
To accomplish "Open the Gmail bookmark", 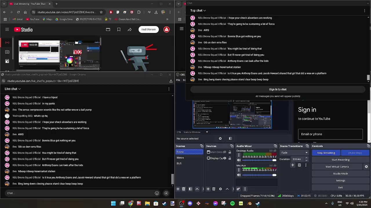I will click(x=18, y=19).
